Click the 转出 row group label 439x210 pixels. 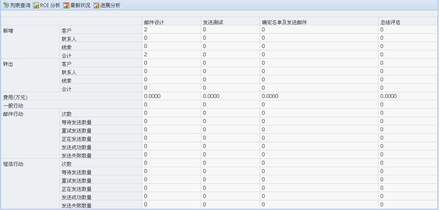(8, 64)
